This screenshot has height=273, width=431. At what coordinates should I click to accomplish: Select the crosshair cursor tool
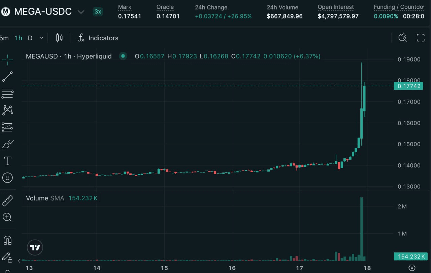coord(7,61)
